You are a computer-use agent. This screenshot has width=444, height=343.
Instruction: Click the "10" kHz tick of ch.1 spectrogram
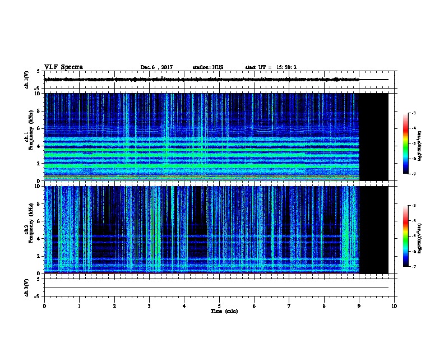(x=38, y=94)
